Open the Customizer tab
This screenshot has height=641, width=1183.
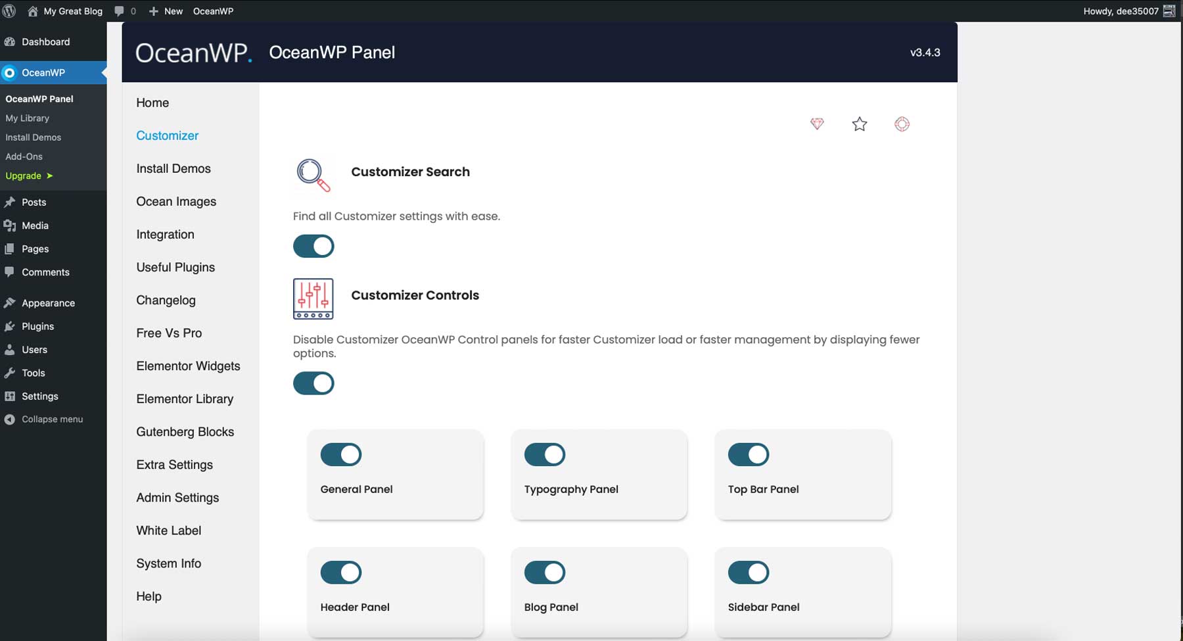tap(167, 135)
